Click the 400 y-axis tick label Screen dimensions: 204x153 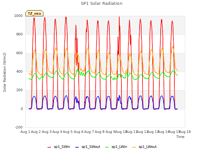[19, 71]
